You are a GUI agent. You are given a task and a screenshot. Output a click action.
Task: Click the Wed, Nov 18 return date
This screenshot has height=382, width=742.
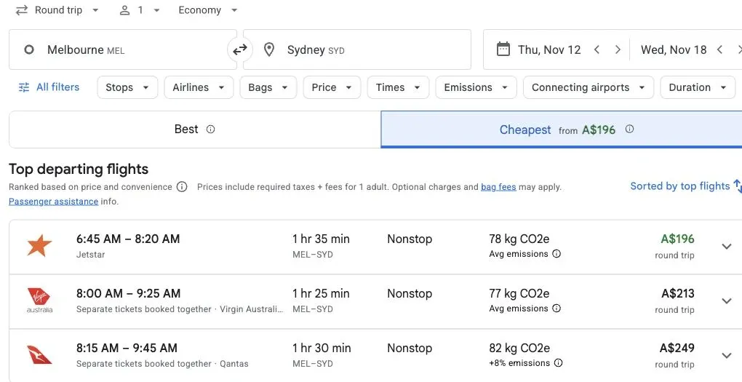click(674, 49)
